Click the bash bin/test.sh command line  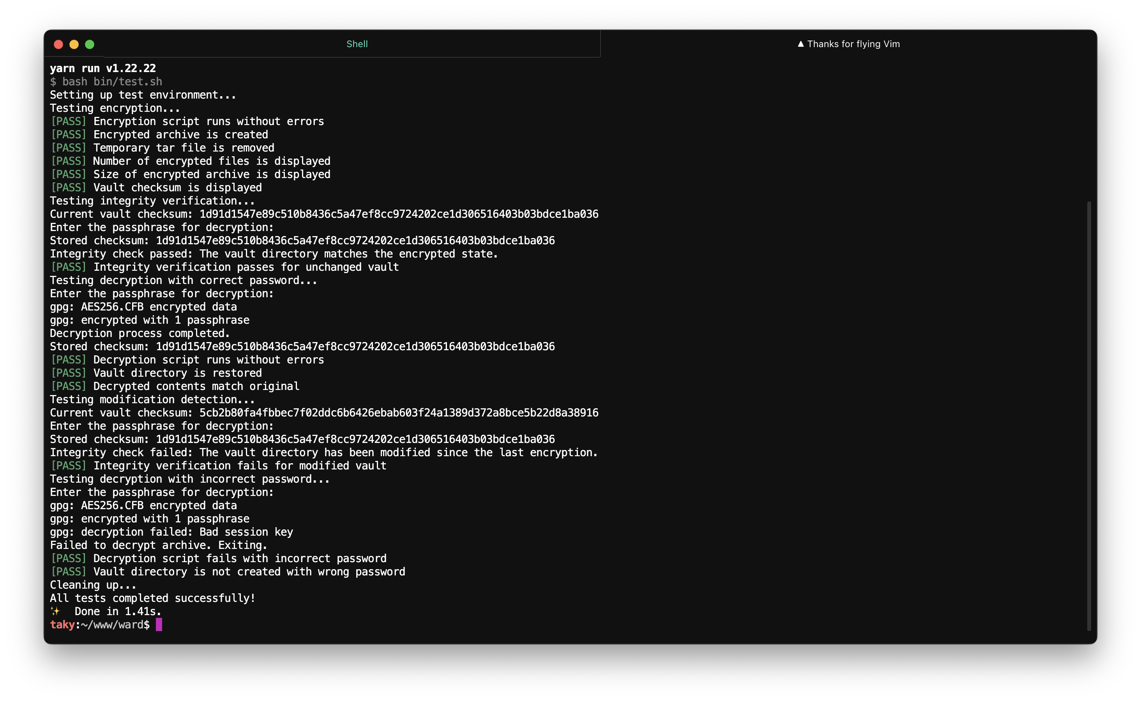coord(106,82)
